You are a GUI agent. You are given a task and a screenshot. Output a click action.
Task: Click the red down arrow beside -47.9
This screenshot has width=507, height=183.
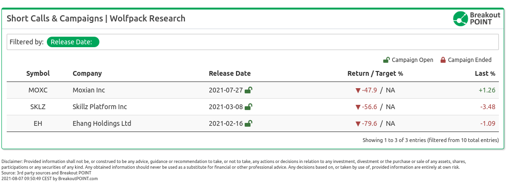(357, 91)
